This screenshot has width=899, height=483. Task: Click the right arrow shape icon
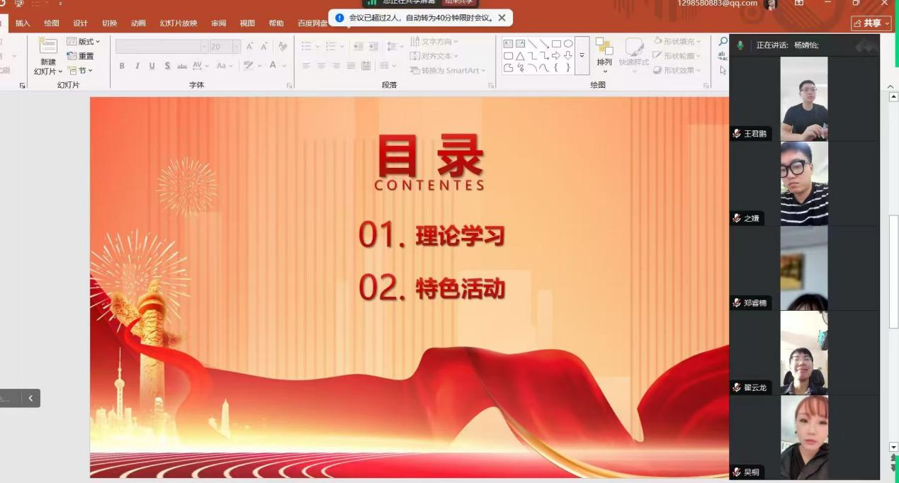[x=556, y=56]
